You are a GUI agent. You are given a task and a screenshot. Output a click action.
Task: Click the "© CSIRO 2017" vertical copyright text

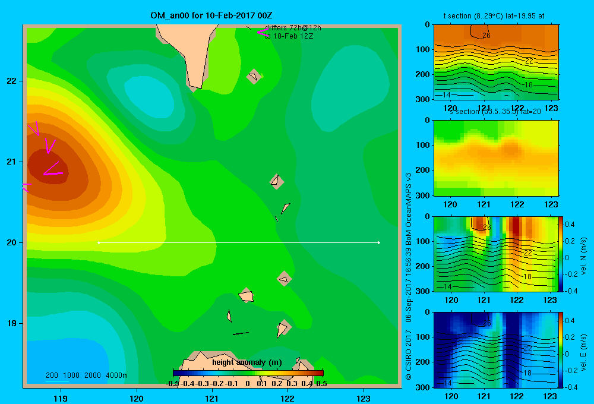[x=409, y=355]
